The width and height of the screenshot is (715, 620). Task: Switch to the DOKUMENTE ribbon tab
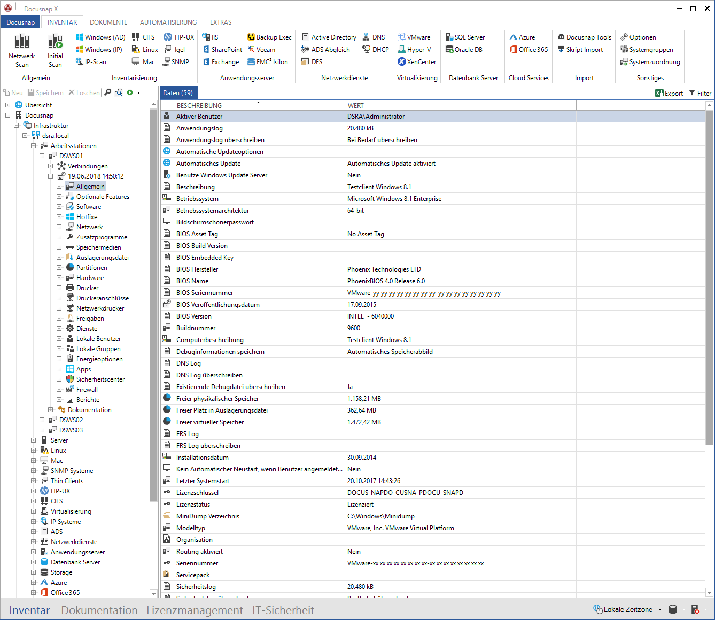click(x=108, y=22)
